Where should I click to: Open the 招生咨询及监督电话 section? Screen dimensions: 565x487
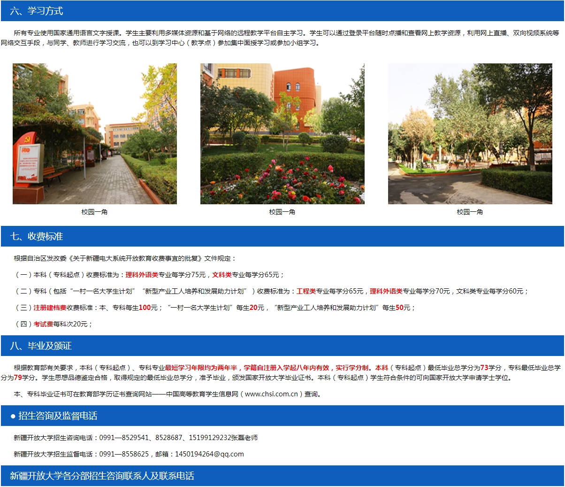coord(46,415)
